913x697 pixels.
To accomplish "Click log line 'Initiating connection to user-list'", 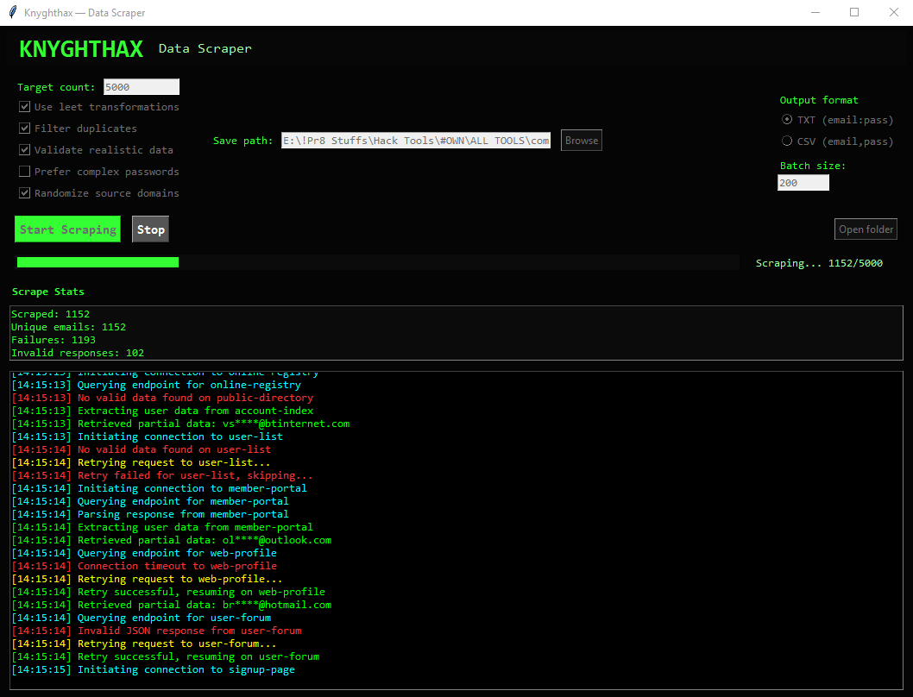I will point(148,436).
